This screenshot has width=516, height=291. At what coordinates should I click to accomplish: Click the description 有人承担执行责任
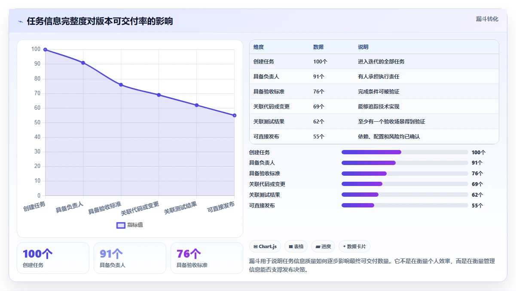[379, 77]
